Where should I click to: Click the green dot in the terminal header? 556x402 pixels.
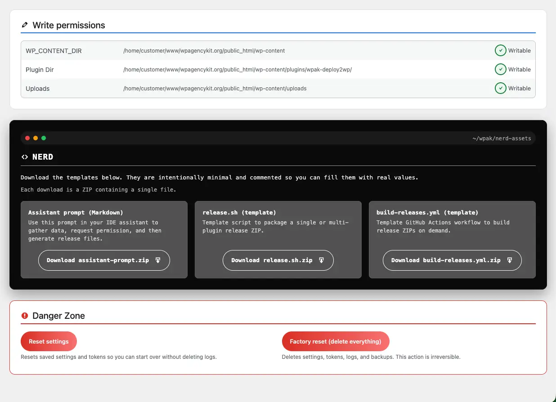pyautogui.click(x=44, y=138)
